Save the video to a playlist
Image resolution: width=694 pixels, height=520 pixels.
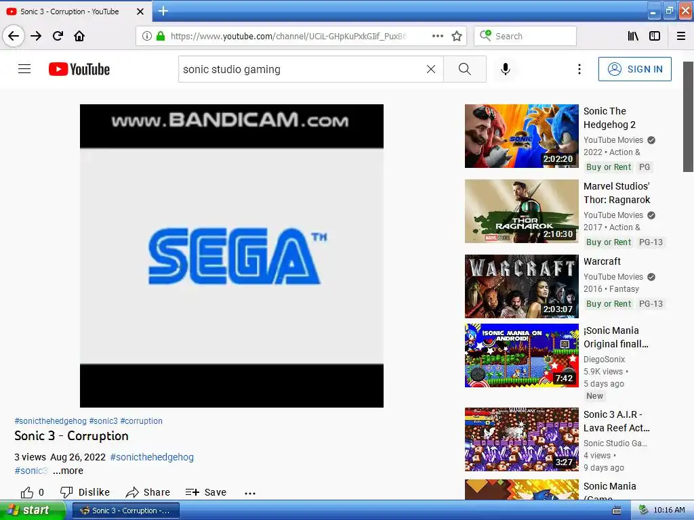click(206, 493)
